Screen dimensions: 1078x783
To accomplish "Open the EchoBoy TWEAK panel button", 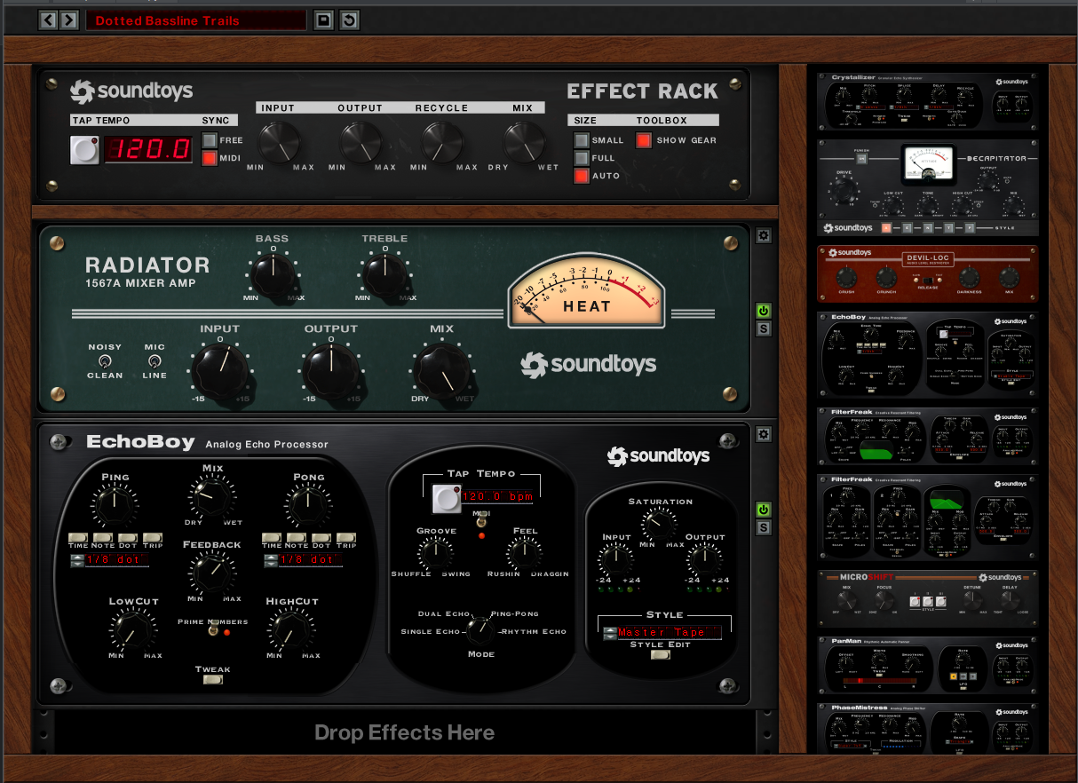I will click(212, 680).
